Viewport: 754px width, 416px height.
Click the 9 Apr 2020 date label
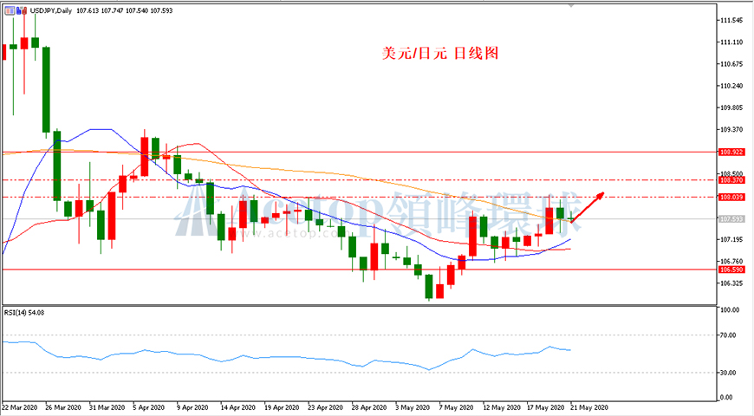[192, 408]
